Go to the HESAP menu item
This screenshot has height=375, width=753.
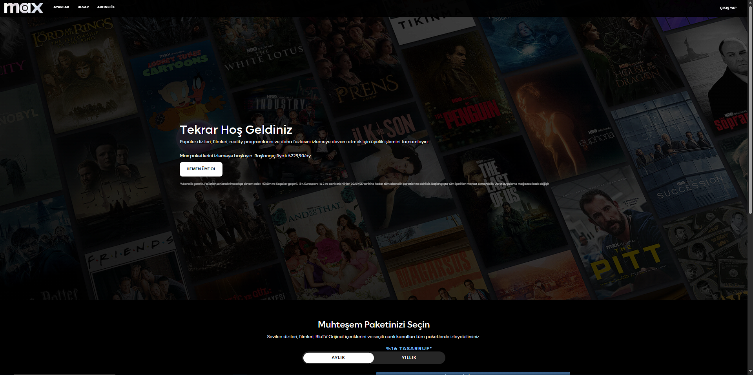83,7
